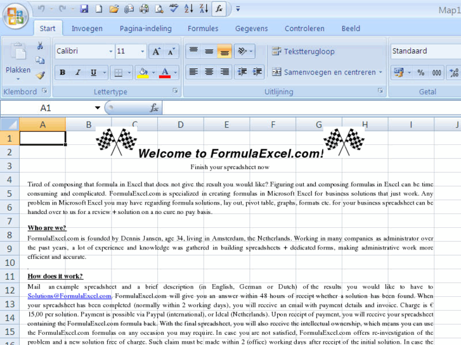
Task: Apply borders with the border icon
Action: coord(118,73)
